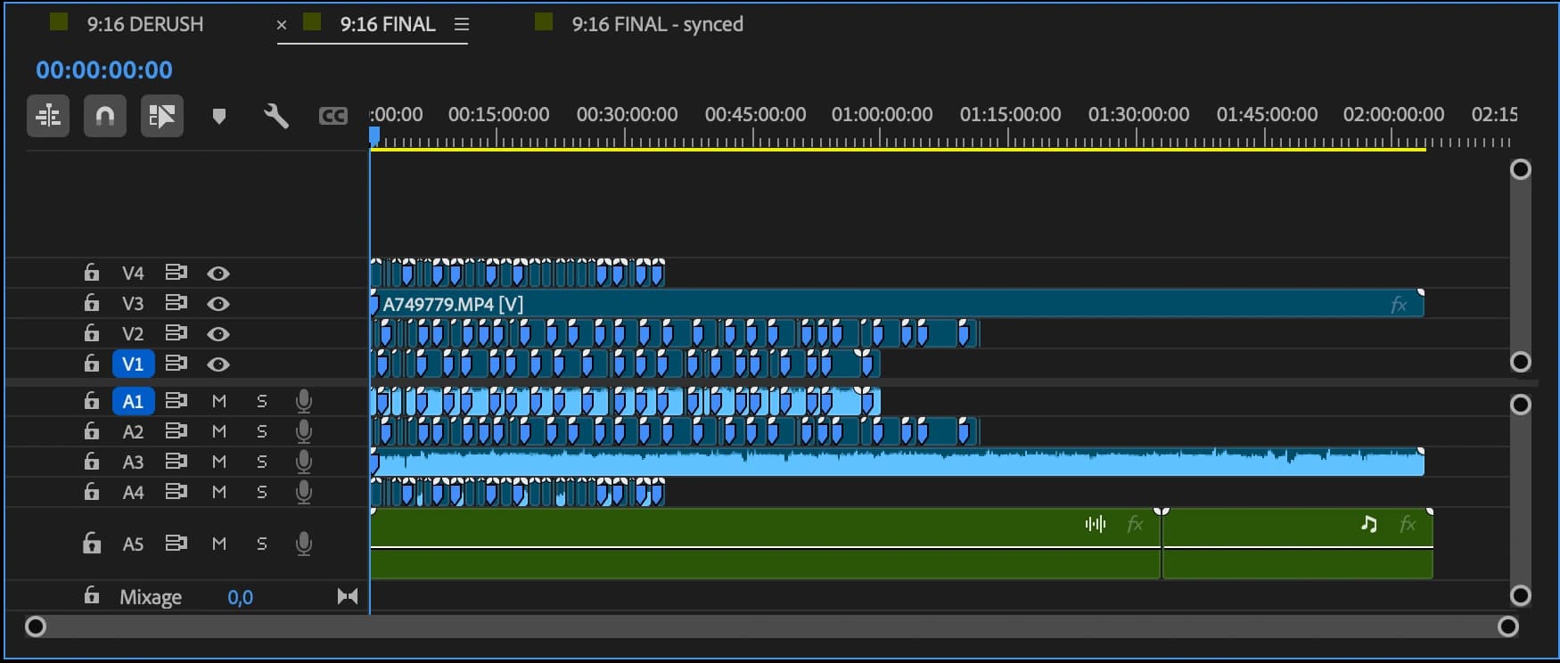The width and height of the screenshot is (1560, 663).
Task: Switch to the 9:16 DERUSH sequence tab
Action: tap(144, 24)
